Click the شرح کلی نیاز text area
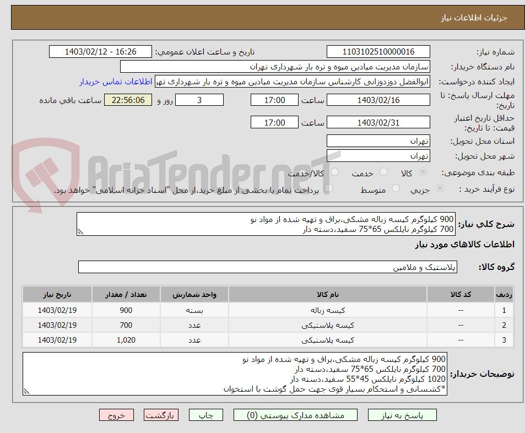This screenshot has width=525, height=433. (x=266, y=224)
